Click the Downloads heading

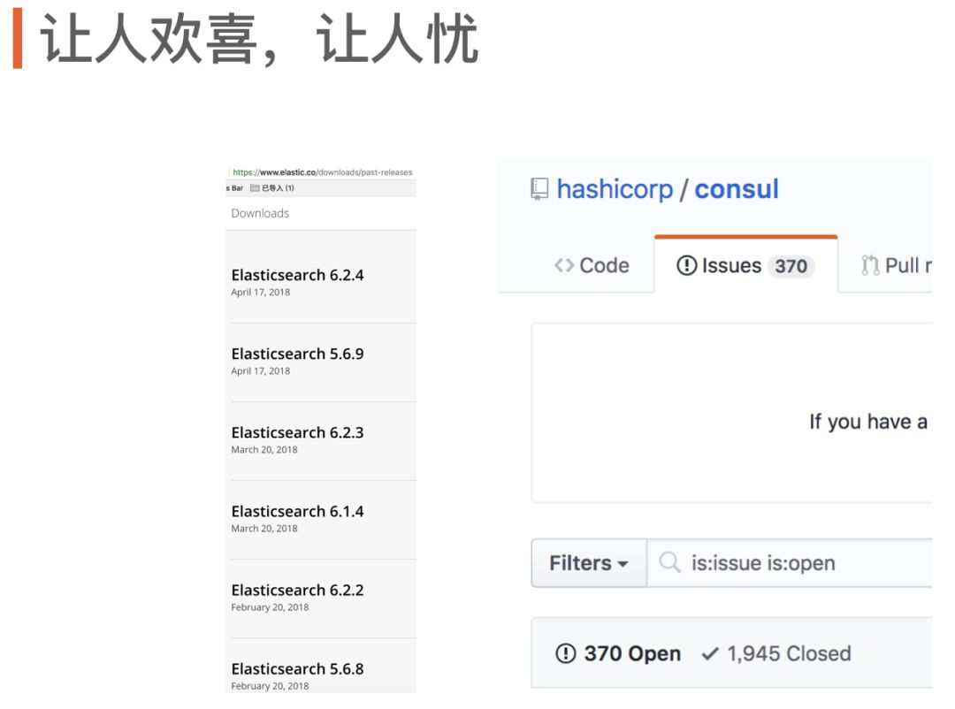tap(260, 213)
